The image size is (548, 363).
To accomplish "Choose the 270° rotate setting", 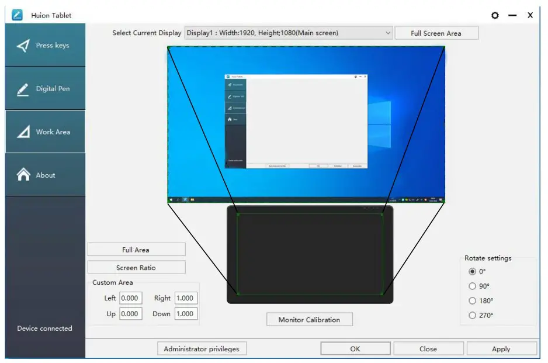I will pos(472,315).
